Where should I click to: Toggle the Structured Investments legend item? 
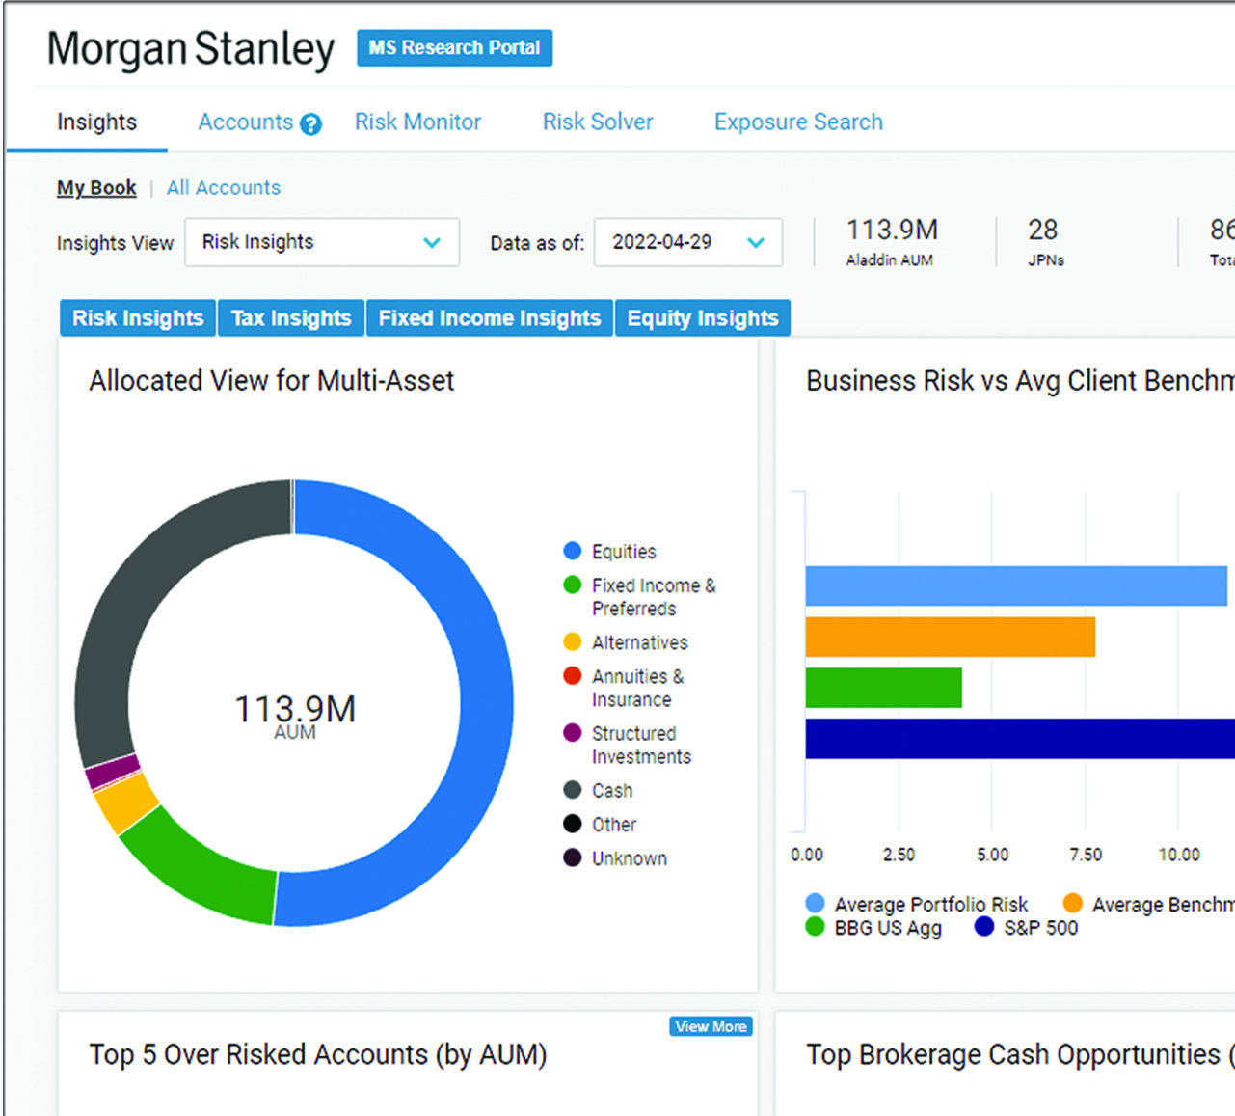pos(628,745)
